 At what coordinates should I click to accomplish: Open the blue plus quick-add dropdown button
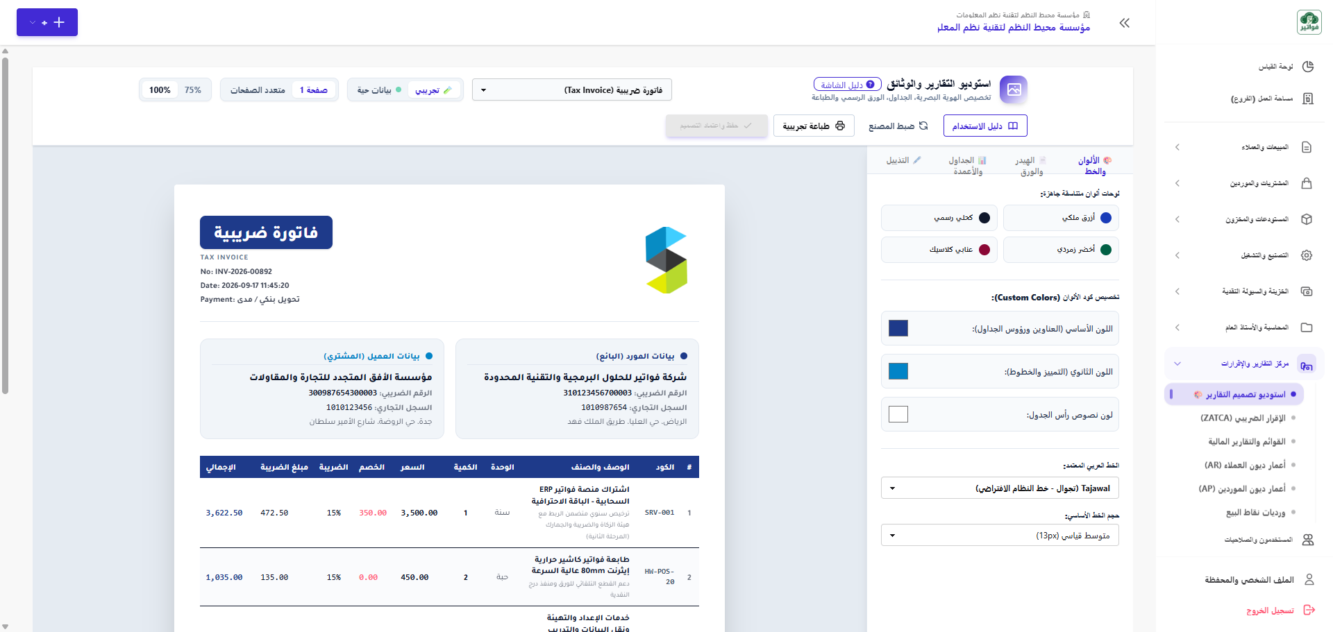[x=47, y=22]
